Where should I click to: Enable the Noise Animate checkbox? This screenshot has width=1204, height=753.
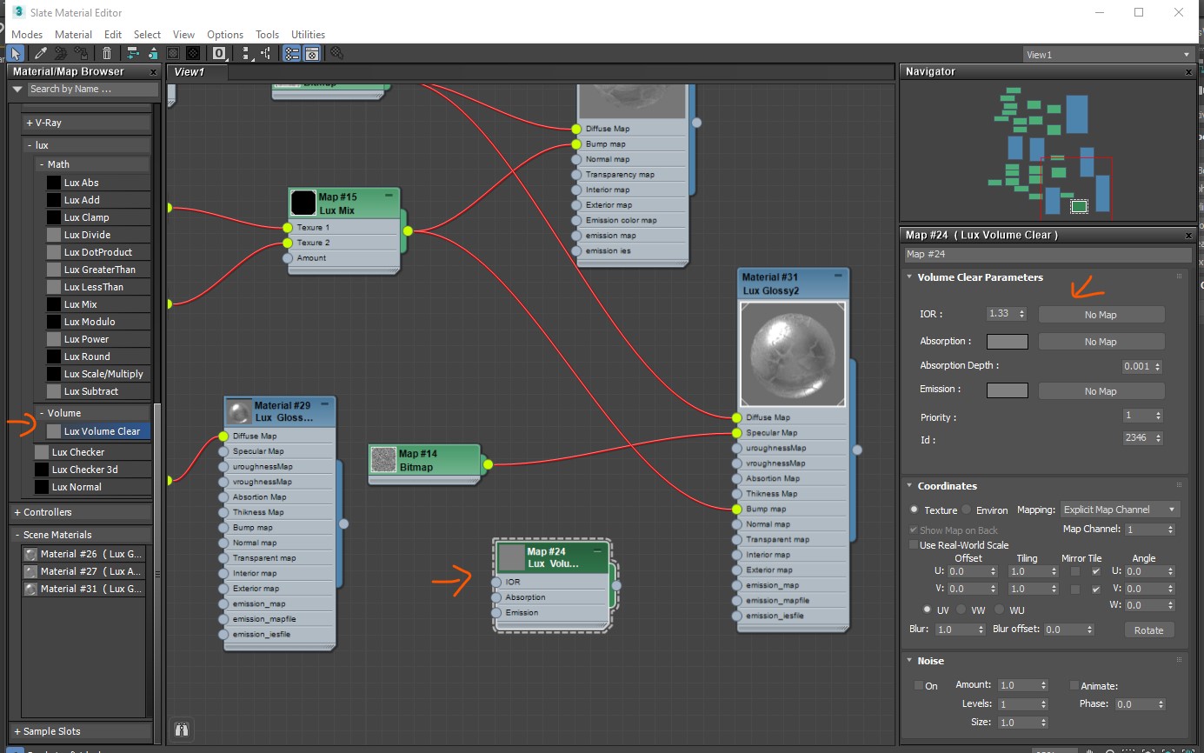coord(1074,686)
